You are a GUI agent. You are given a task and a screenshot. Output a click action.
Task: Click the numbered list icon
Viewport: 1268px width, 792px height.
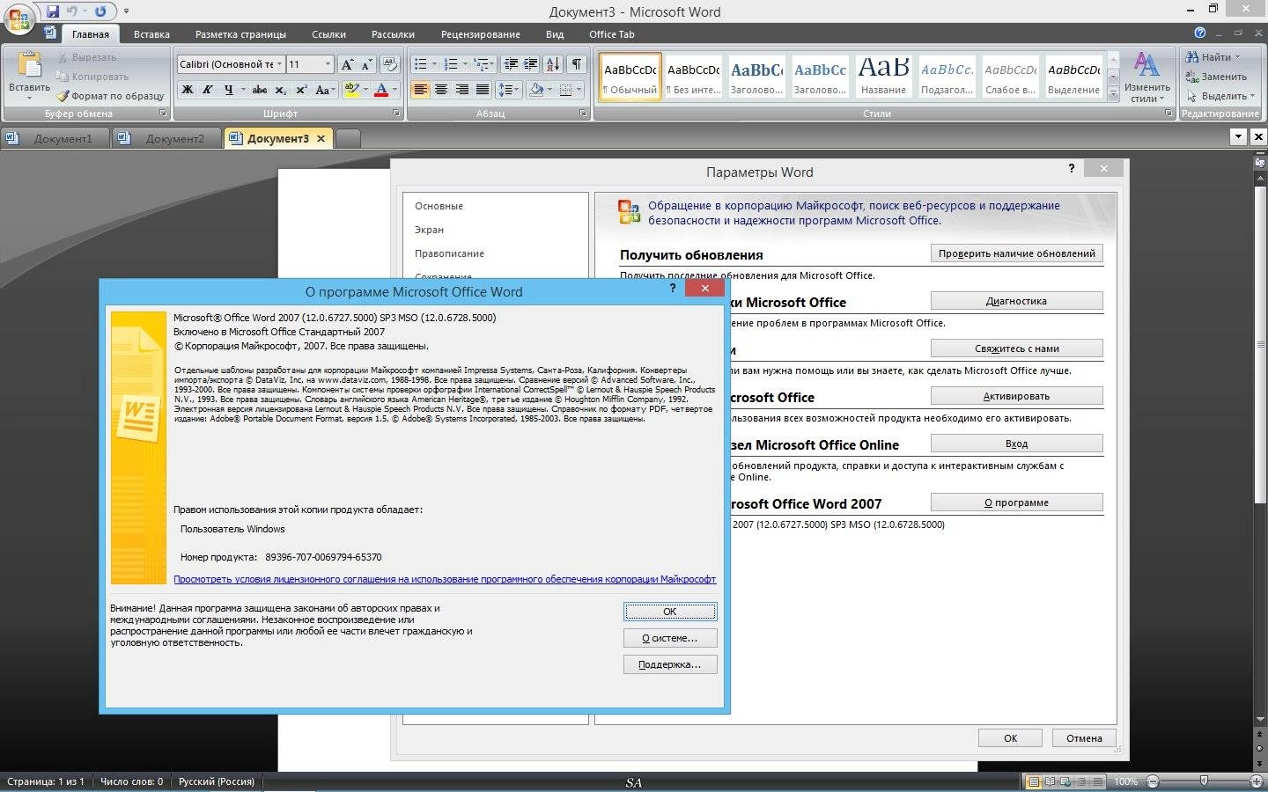tap(451, 64)
